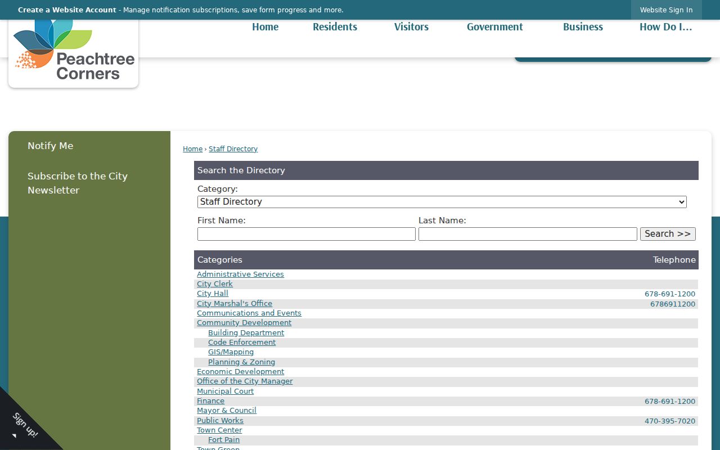The height and width of the screenshot is (450, 720).
Task: Open the Visitors menu
Action: pos(411,27)
